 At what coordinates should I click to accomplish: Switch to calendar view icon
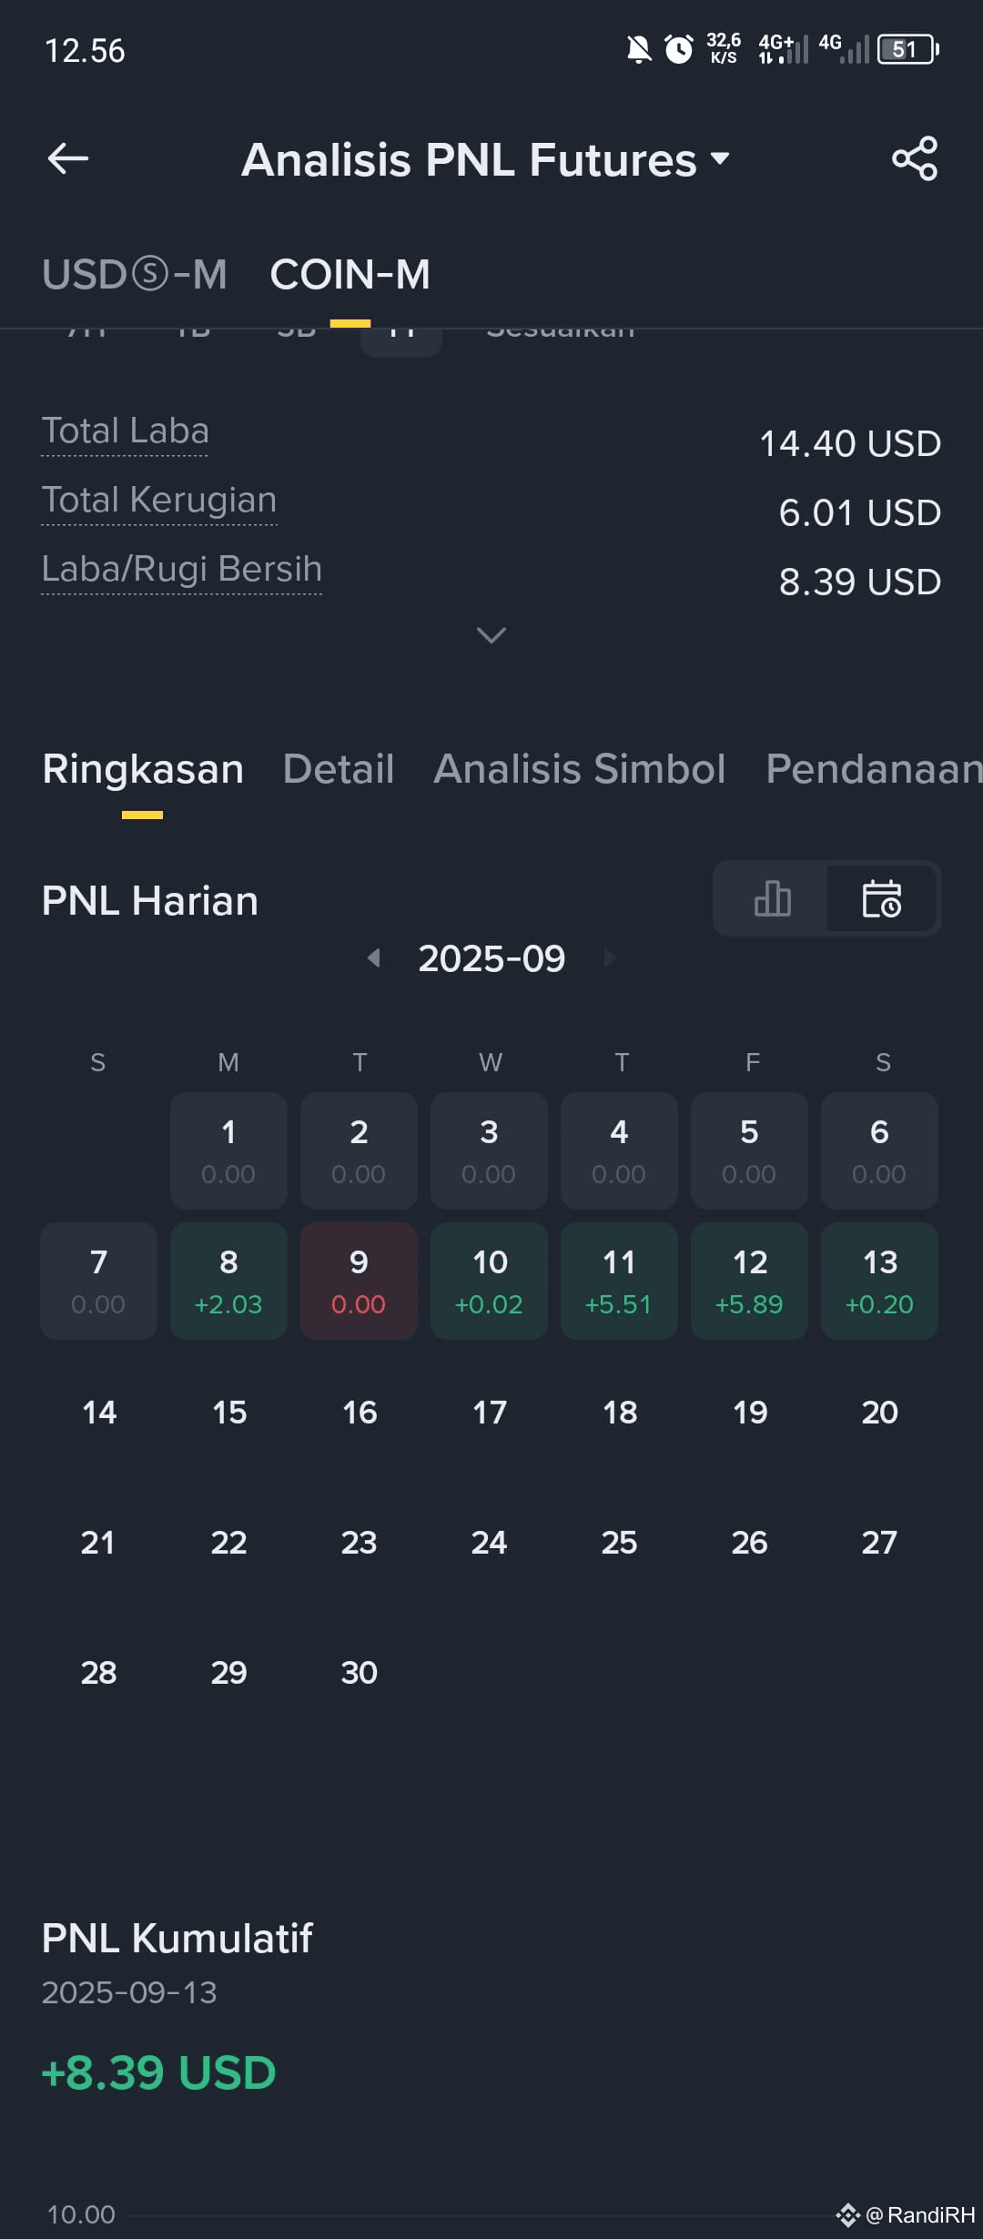(881, 898)
